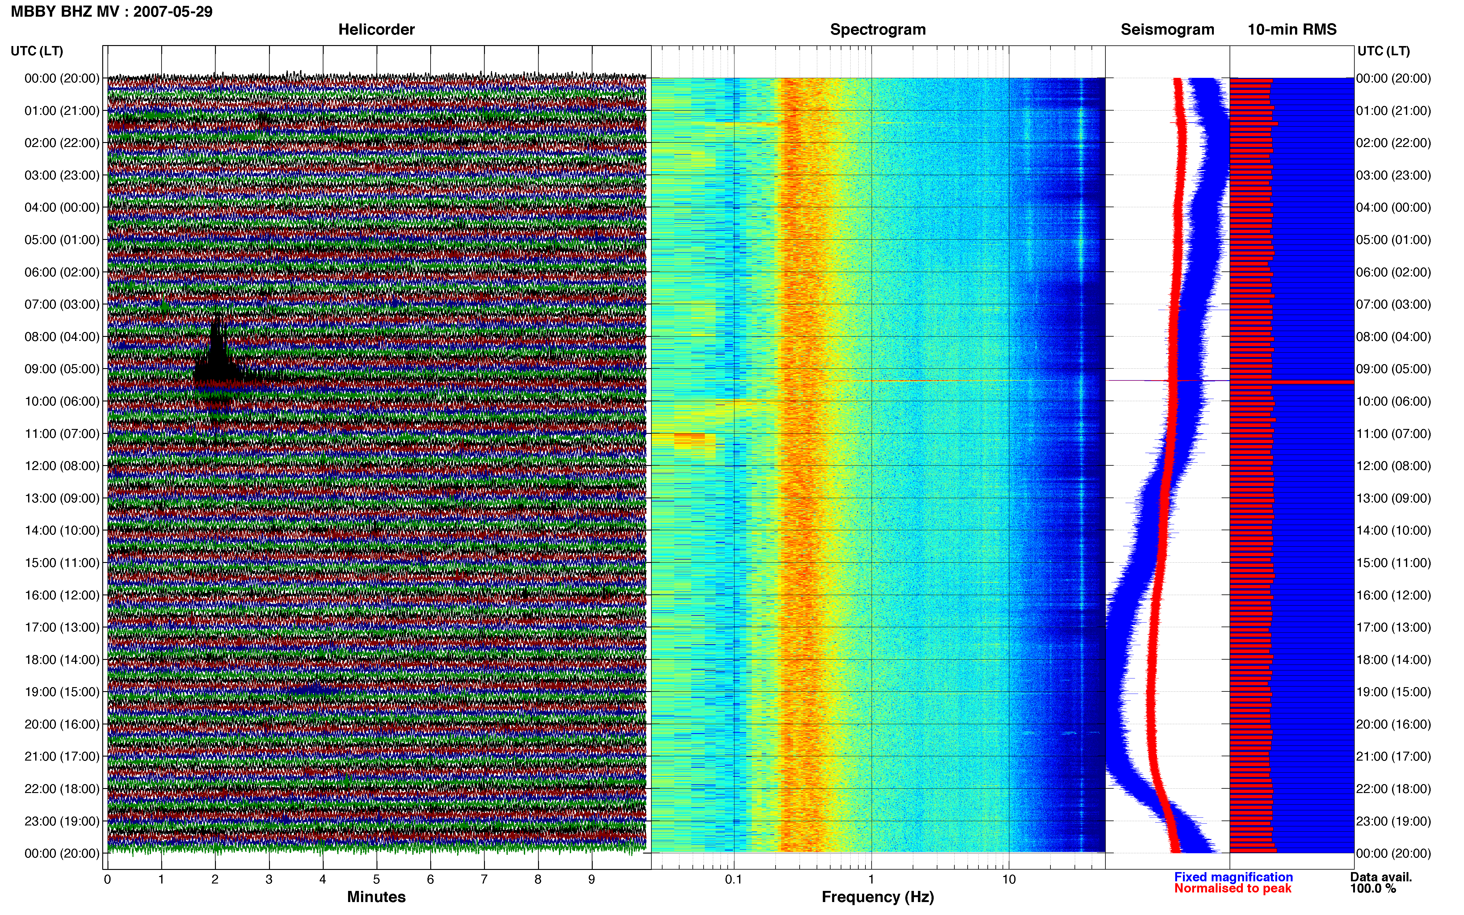The height and width of the screenshot is (915, 1464).
Task: Click the 2 tick on the Minutes axis
Action: pos(215,879)
